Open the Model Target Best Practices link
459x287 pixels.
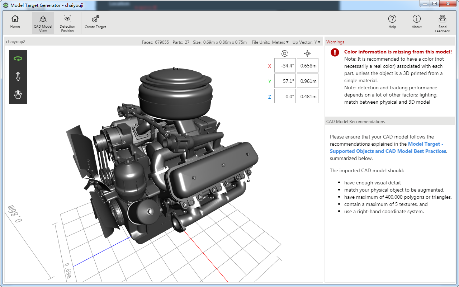[x=388, y=151]
